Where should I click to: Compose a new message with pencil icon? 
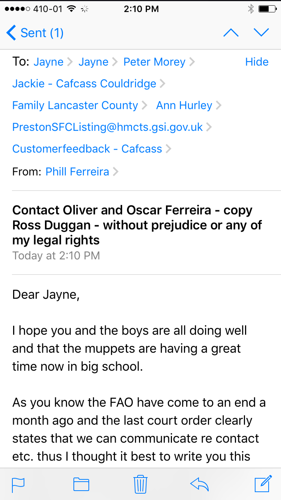[263, 484]
